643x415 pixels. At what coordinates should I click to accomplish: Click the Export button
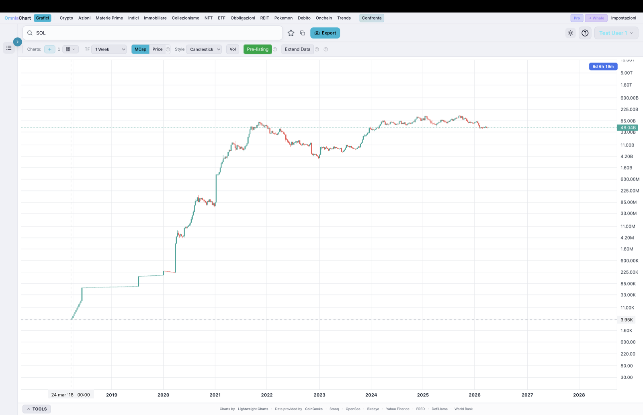click(x=325, y=33)
